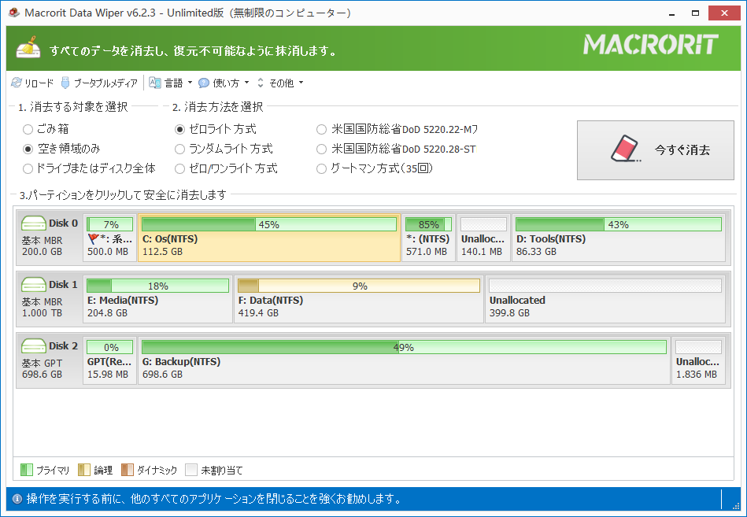This screenshot has height=517, width=747.
Task: Select the 15.98 MB GPT reserved partition
Action: pyautogui.click(x=109, y=360)
